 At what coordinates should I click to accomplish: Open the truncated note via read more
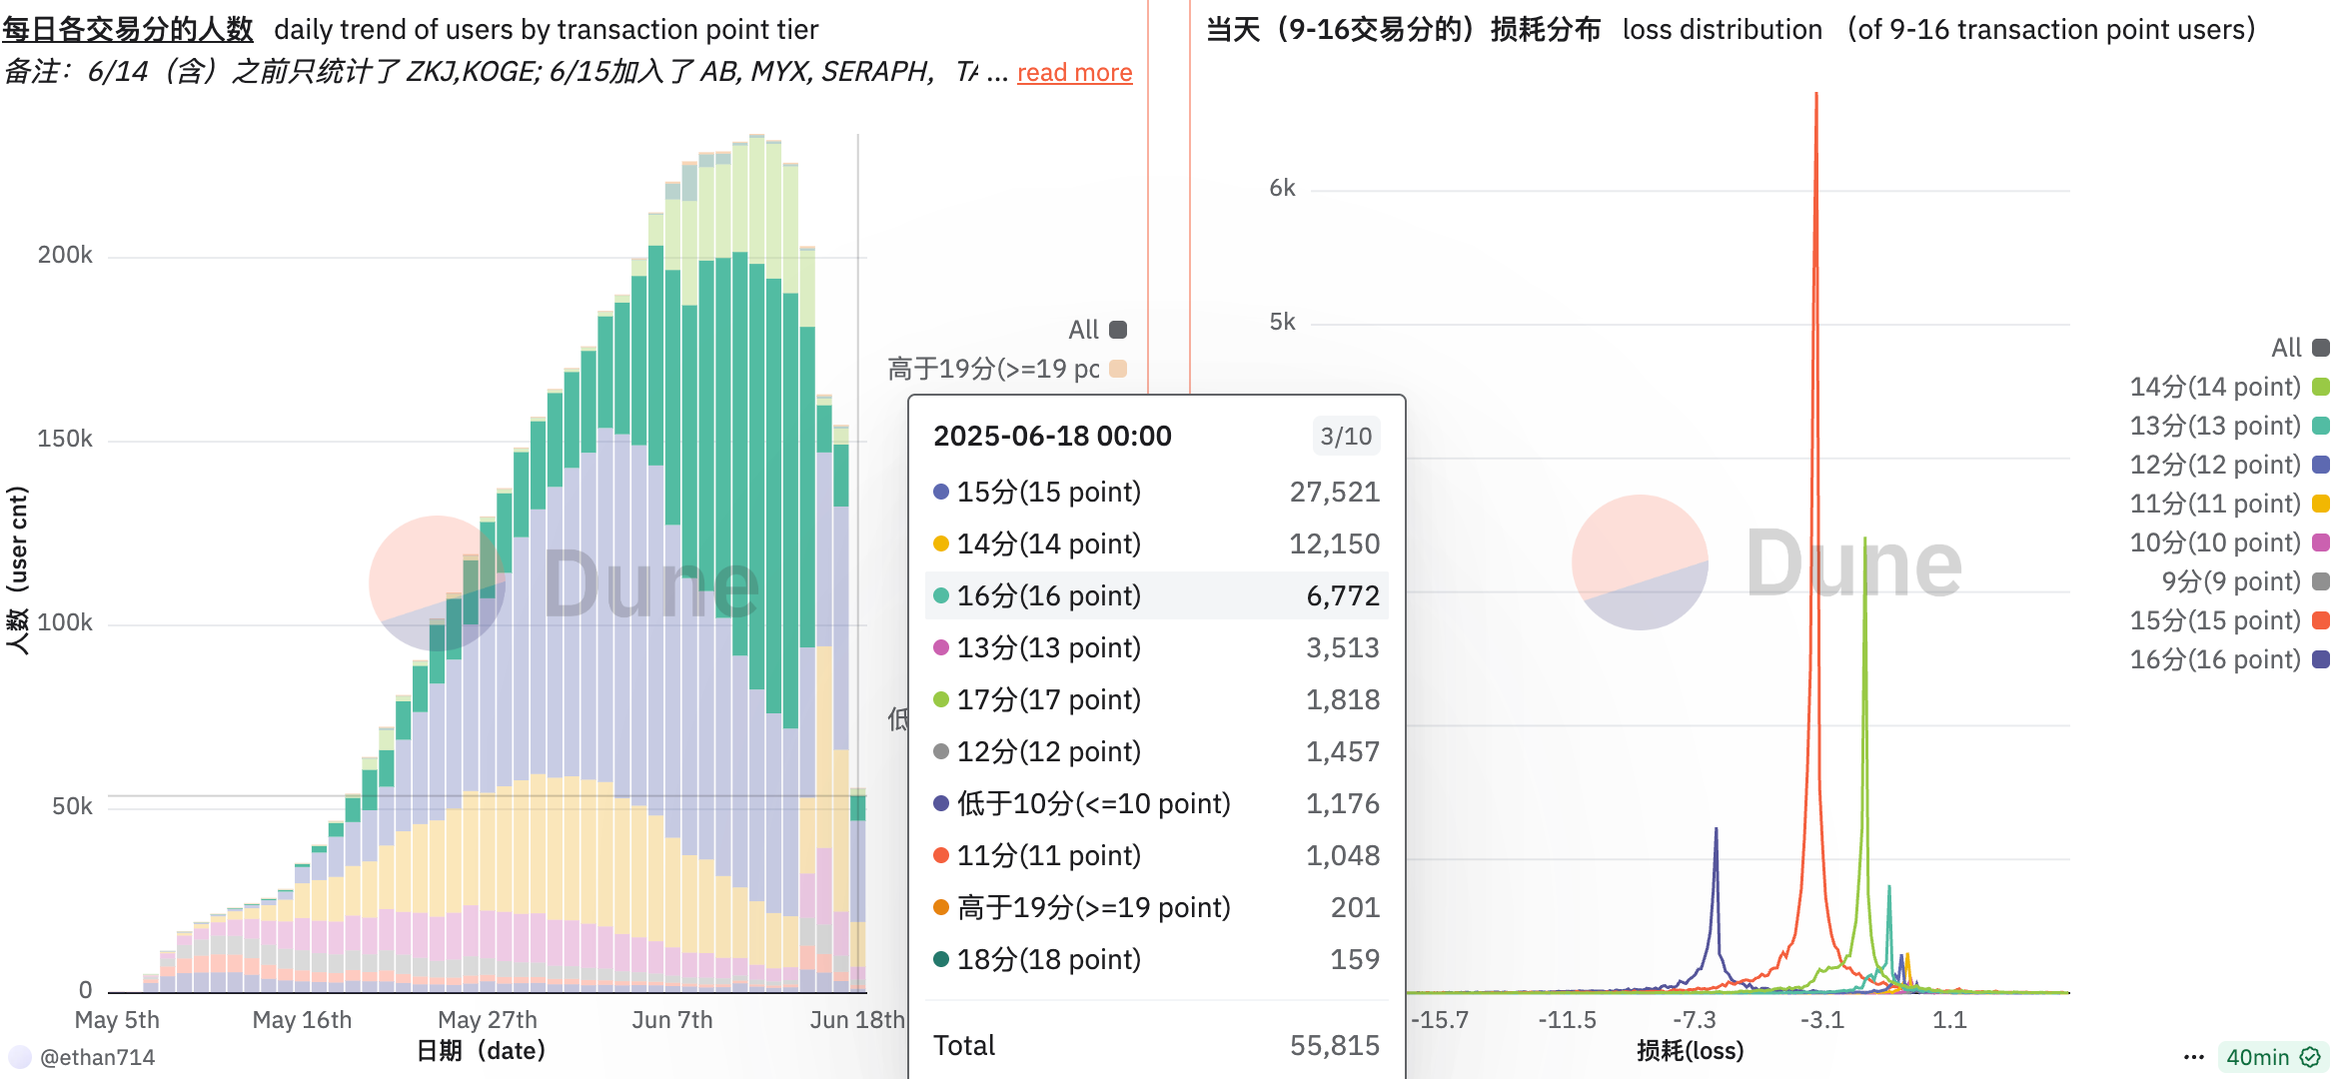(x=1073, y=72)
